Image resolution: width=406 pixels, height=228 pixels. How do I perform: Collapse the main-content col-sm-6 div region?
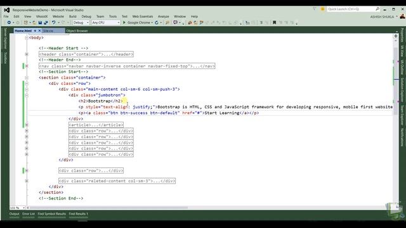[x=27, y=89]
